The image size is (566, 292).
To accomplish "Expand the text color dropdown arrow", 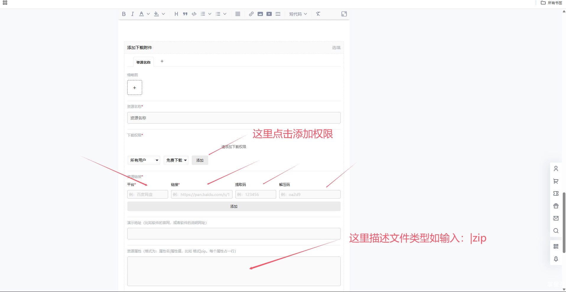I will 148,14.
